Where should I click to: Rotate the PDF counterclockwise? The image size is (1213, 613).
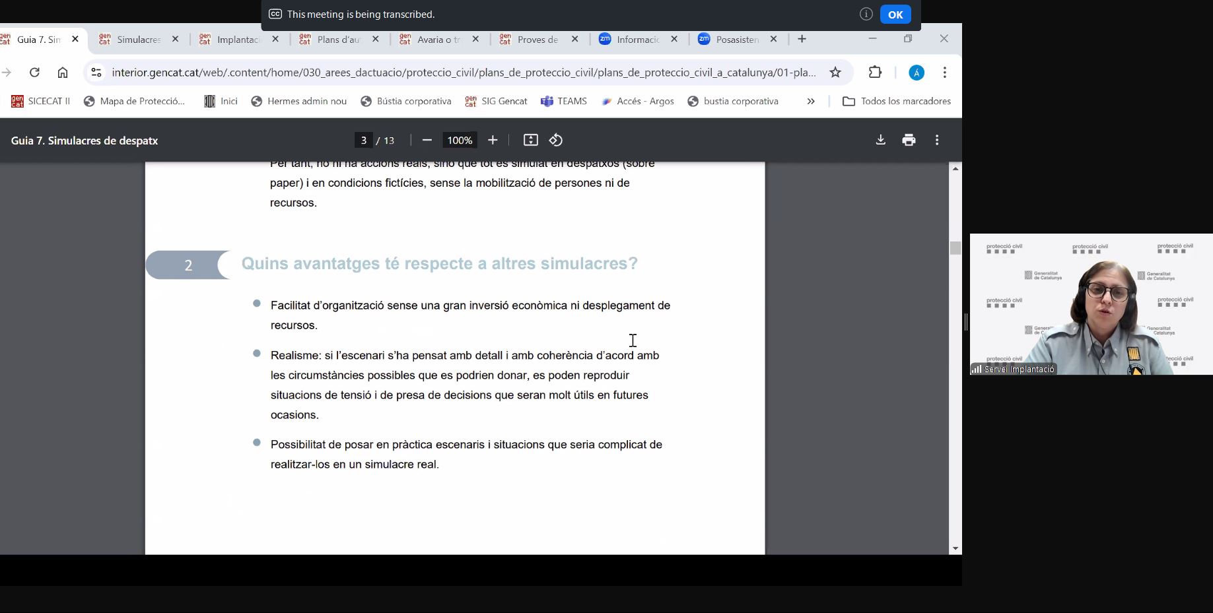[x=556, y=140]
